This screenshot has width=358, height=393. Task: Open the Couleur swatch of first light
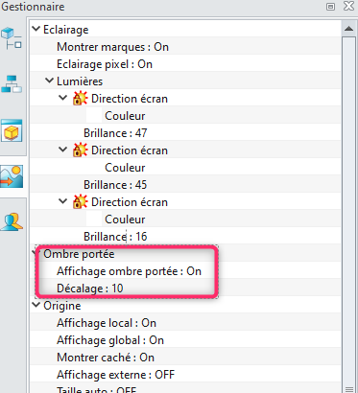[94, 116]
